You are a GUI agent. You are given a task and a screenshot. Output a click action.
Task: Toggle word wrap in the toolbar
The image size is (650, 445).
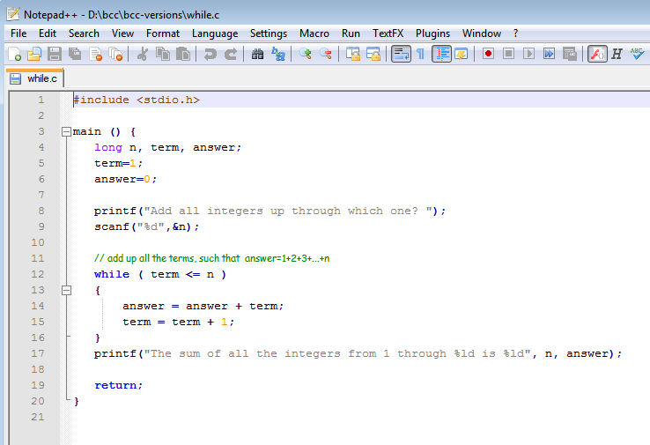tap(401, 54)
